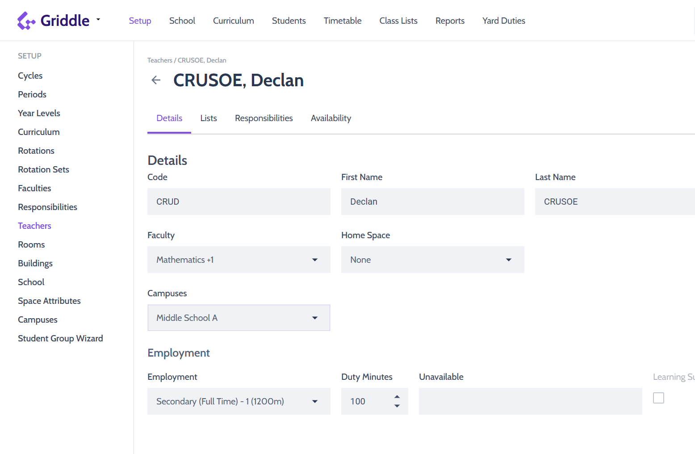The image size is (695, 454).
Task: Open Space Attributes in the sidebar
Action: click(50, 301)
